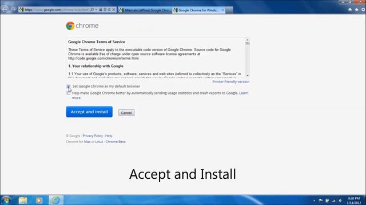Open the Printer-friendly version link
This screenshot has width=366, height=205.
tap(230, 81)
